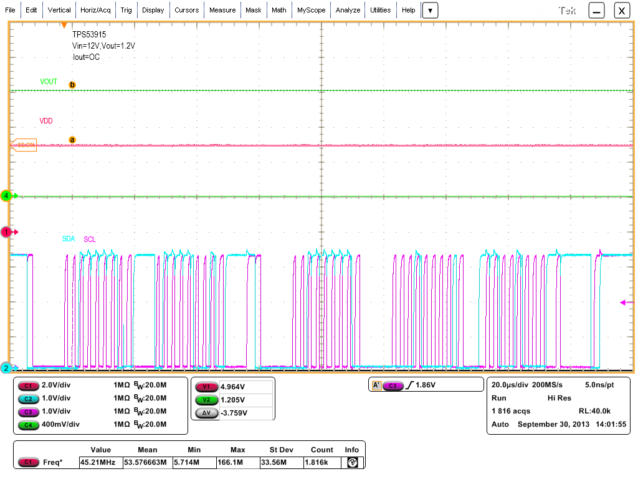Open the Info icon in the measurement table
This screenshot has height=479, width=638.
coord(351,462)
